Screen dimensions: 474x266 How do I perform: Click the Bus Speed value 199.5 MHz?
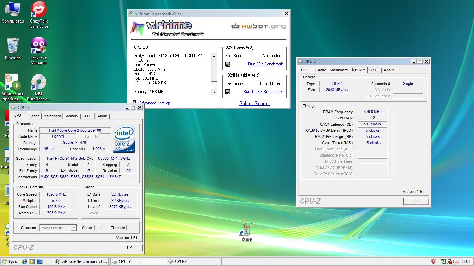56,207
